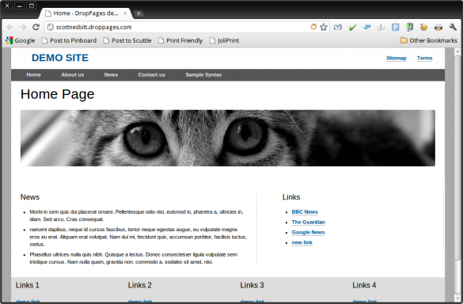
Task: Open the Gmail envelope extension
Action: point(338,27)
